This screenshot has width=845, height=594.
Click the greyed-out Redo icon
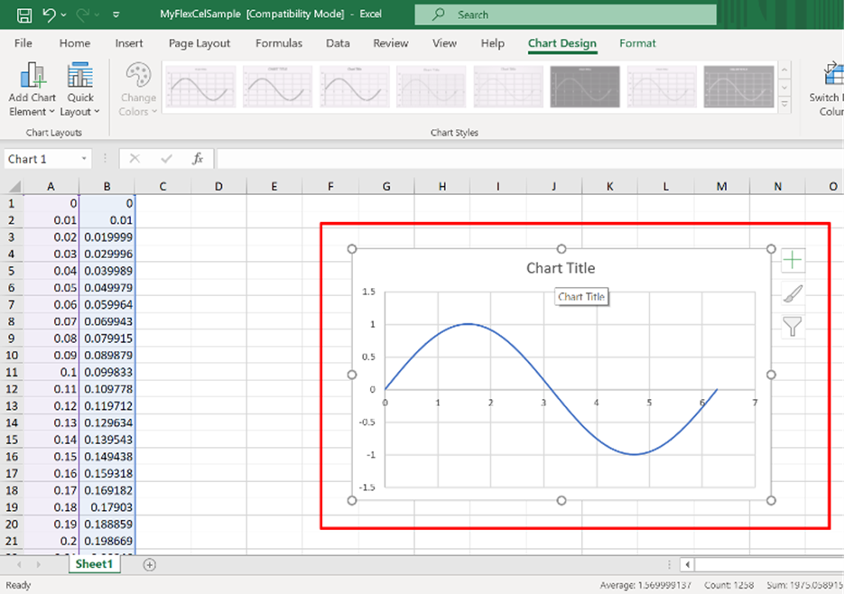[82, 14]
